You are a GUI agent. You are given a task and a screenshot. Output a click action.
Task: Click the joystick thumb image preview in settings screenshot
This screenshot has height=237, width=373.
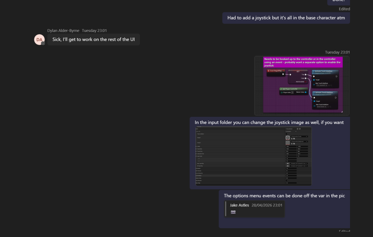[288, 138]
